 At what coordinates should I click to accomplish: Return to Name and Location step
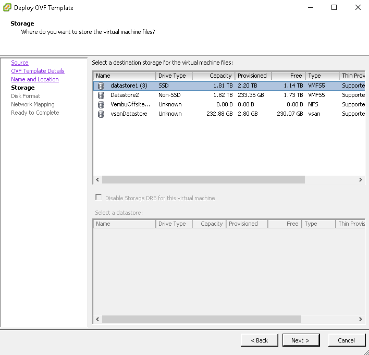tap(35, 79)
